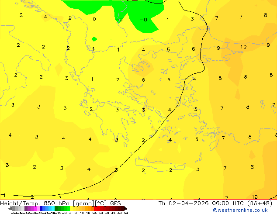
Task: Click the dark blue legend segment near -30
Action: point(41,208)
